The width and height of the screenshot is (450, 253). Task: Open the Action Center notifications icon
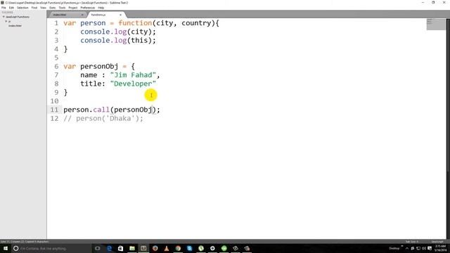[430, 248]
